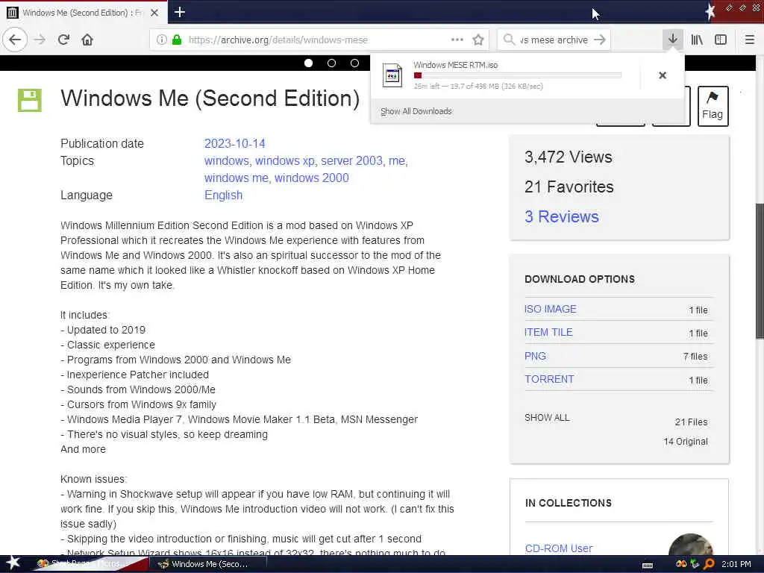Click the forward navigation arrow
The width and height of the screenshot is (764, 573).
click(40, 40)
